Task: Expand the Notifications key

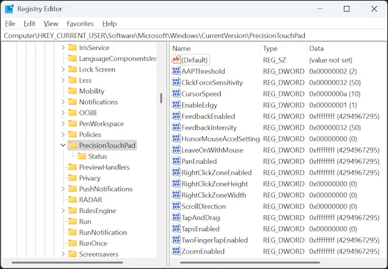Action: pyautogui.click(x=63, y=102)
